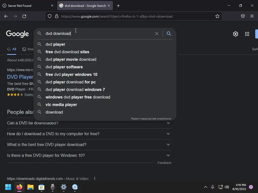Open Google quick settings gear icon

point(236,34)
